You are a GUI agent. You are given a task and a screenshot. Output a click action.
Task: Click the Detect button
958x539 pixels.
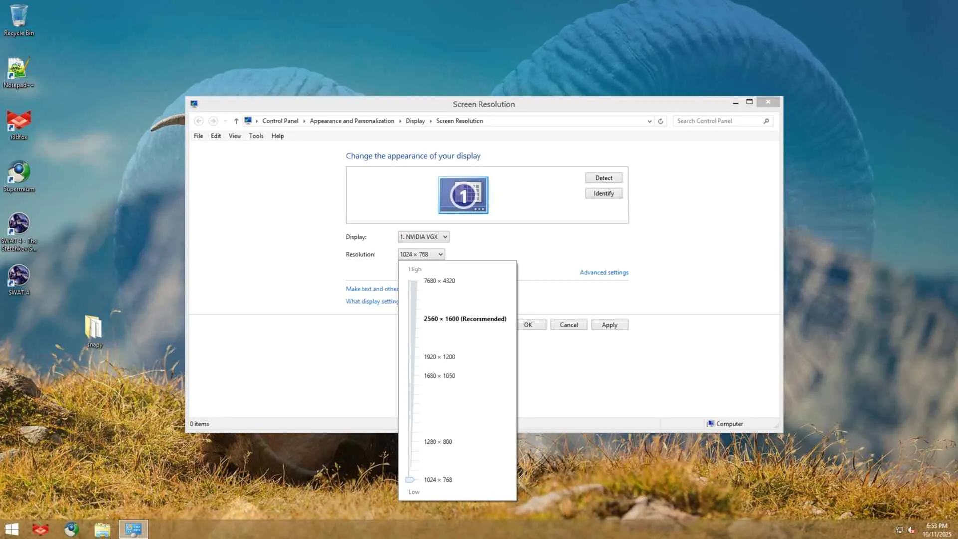point(603,178)
